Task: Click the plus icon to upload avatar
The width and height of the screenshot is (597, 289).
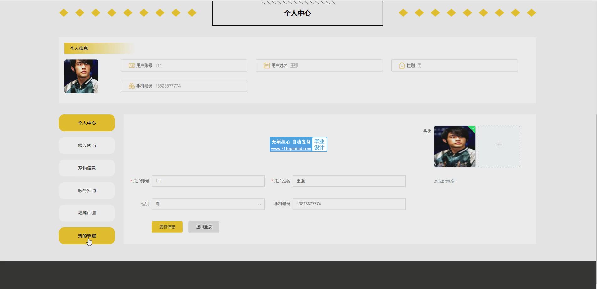Action: [499, 145]
